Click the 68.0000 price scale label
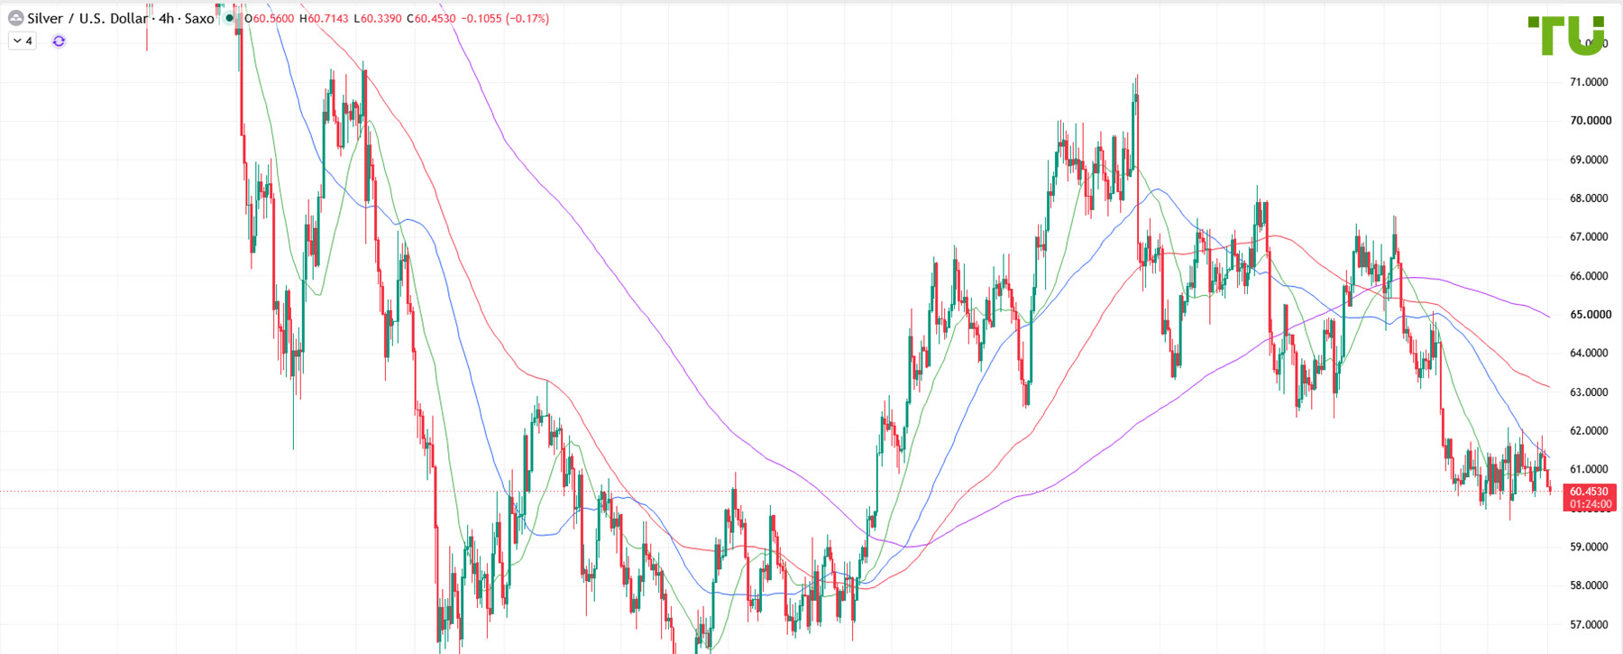The image size is (1623, 654). point(1589,198)
